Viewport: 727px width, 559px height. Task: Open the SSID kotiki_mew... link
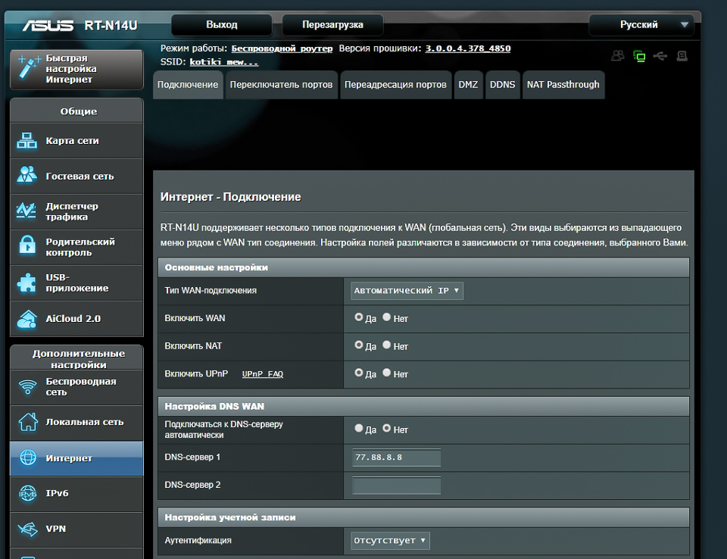coord(224,61)
